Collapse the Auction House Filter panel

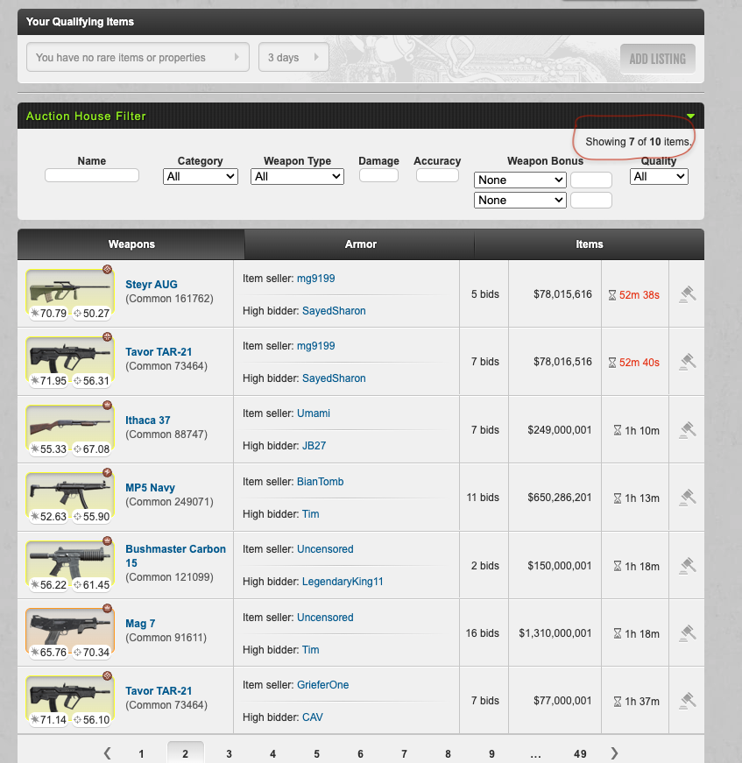coord(691,116)
